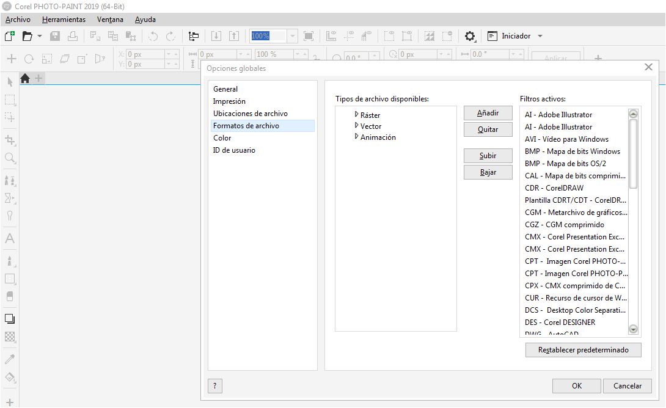Click the New document icon
The height and width of the screenshot is (408, 666).
[9, 36]
